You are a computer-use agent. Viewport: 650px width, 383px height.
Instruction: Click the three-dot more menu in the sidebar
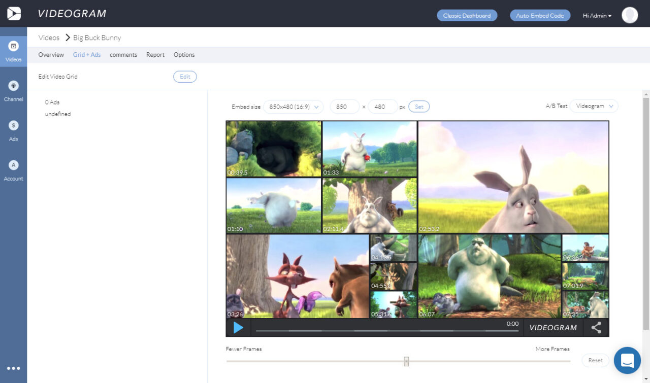14,368
